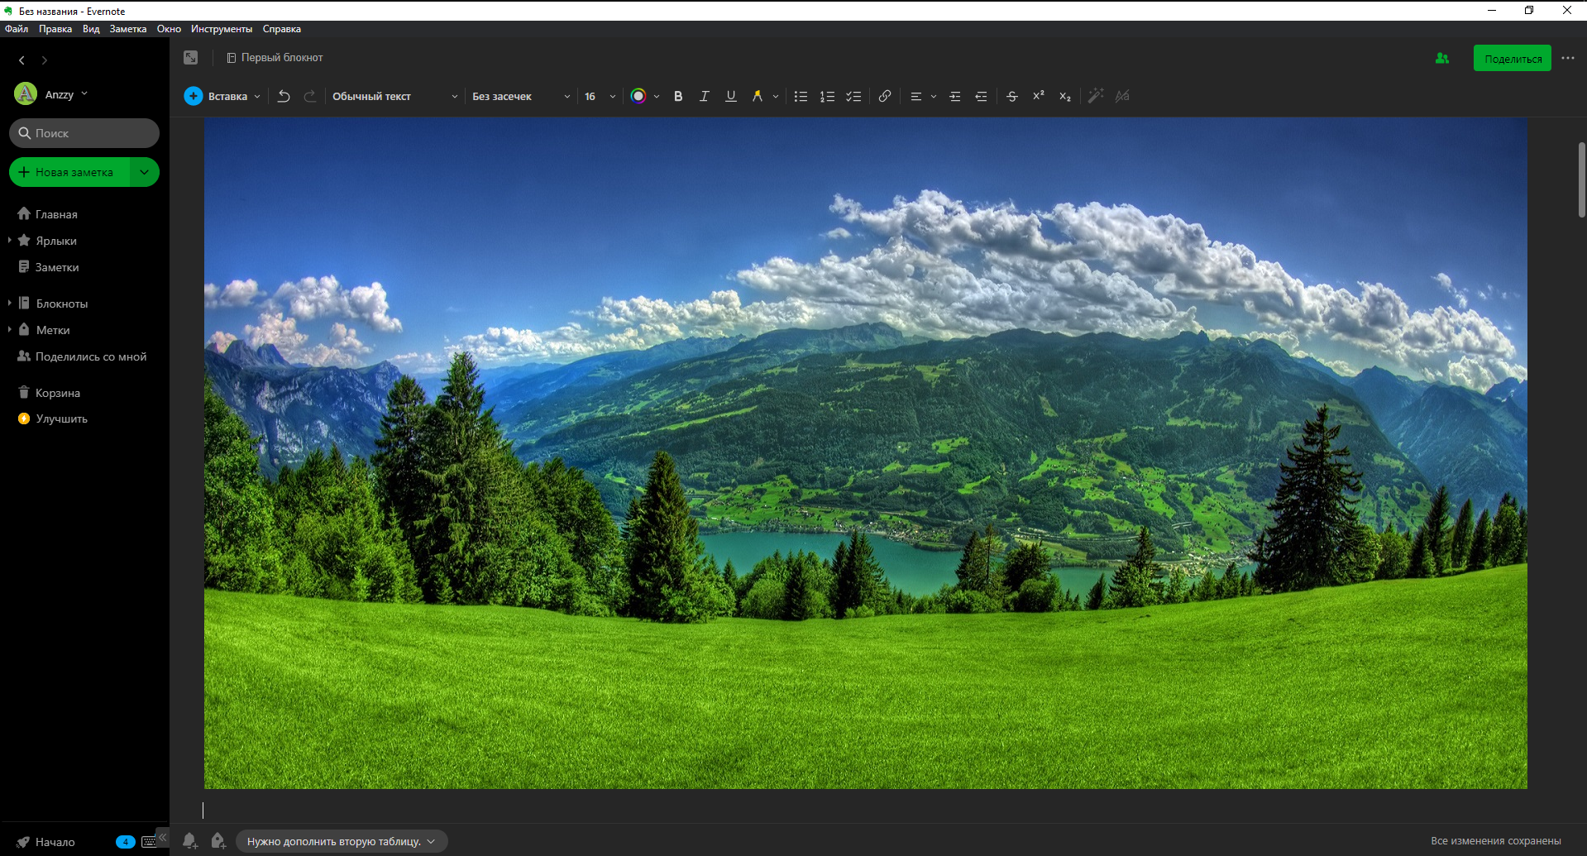Image resolution: width=1587 pixels, height=856 pixels.
Task: Open the Заметка menu
Action: click(128, 28)
